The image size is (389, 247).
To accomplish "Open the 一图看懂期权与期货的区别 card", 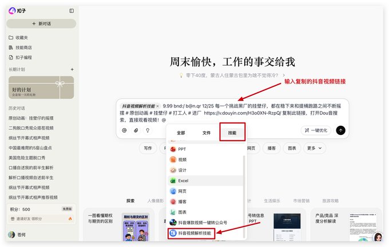I will point(118,225).
